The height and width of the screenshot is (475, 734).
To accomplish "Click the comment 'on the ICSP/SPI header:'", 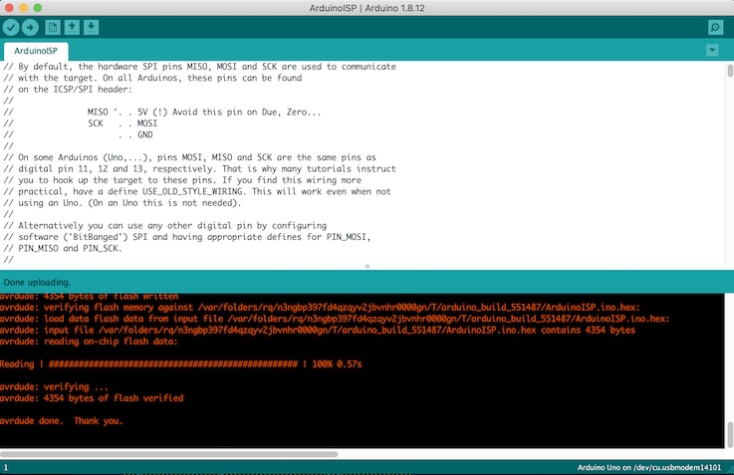I will (x=68, y=90).
